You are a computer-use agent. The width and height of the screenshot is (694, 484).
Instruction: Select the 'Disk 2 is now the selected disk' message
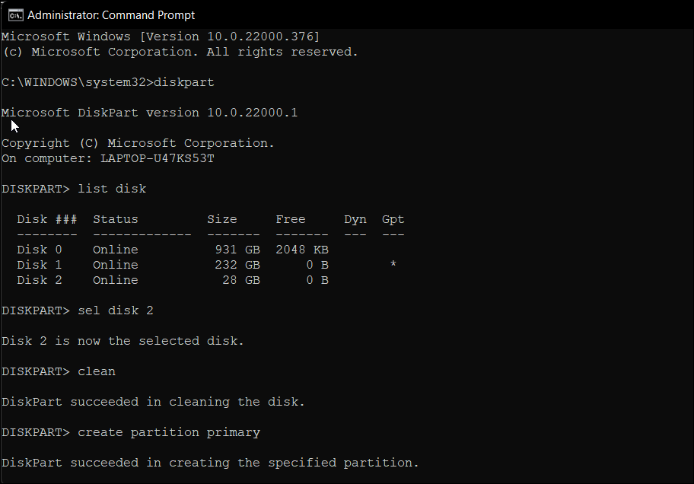(122, 340)
